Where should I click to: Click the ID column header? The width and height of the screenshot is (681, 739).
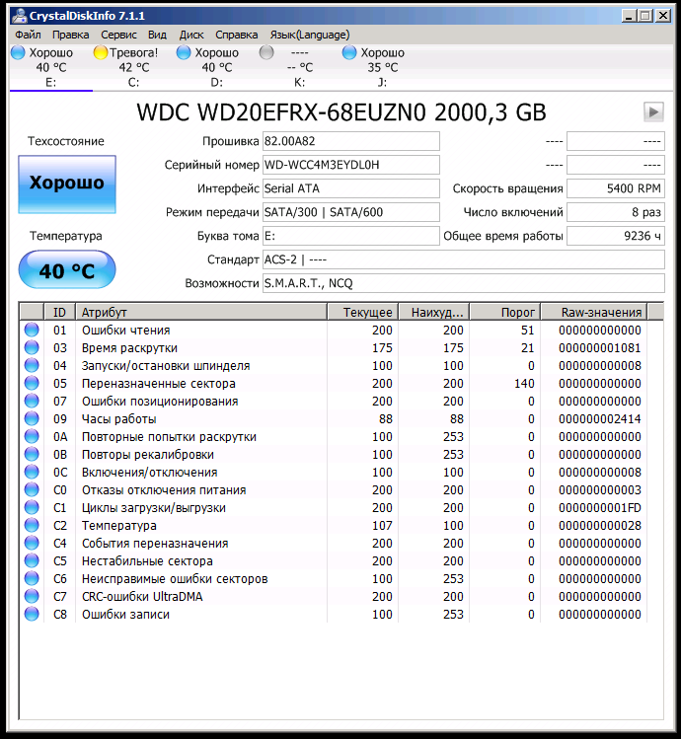tap(59, 312)
